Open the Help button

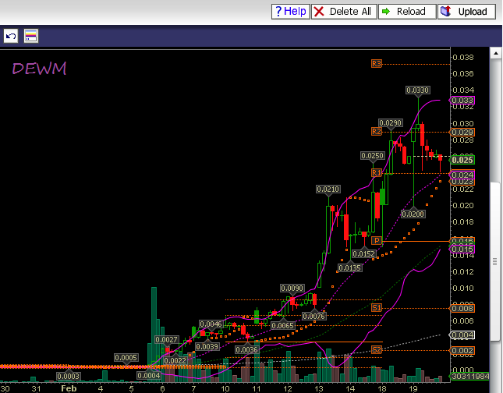tap(291, 12)
